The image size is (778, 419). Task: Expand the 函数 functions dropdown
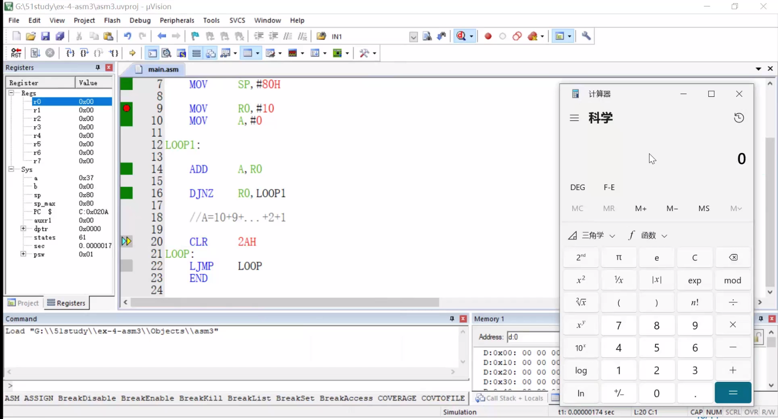[647, 235]
